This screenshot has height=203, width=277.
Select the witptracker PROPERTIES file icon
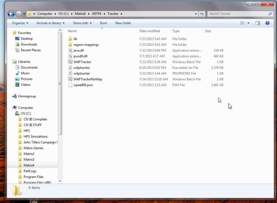[x=70, y=73]
